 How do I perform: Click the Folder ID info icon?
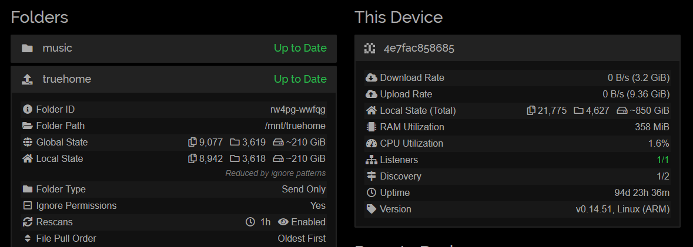click(28, 109)
